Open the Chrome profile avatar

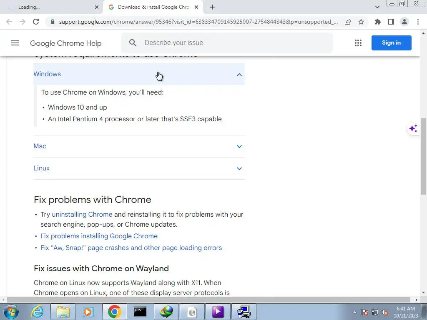coord(404,22)
